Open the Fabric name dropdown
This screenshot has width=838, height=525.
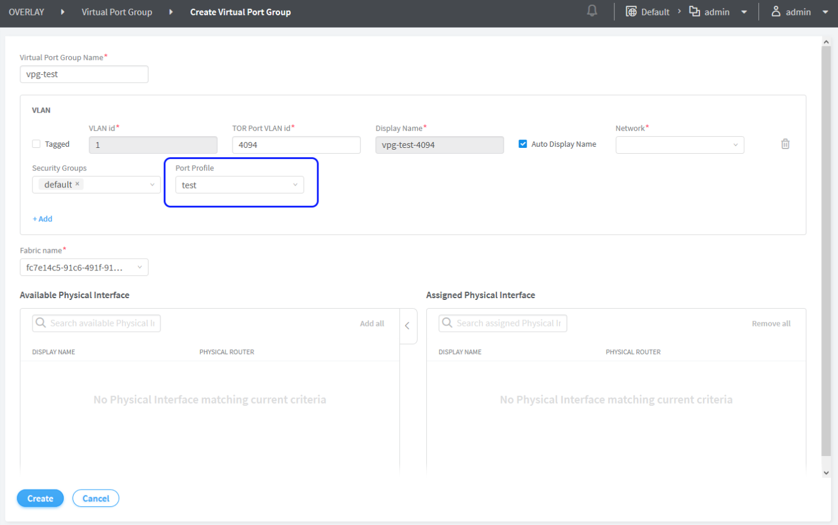coord(84,268)
